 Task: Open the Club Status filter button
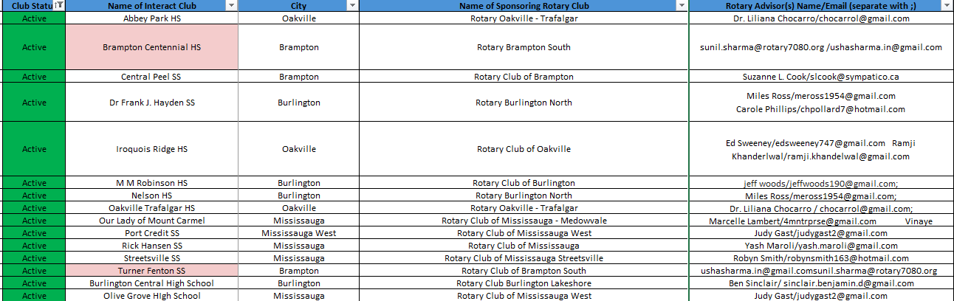point(60,6)
